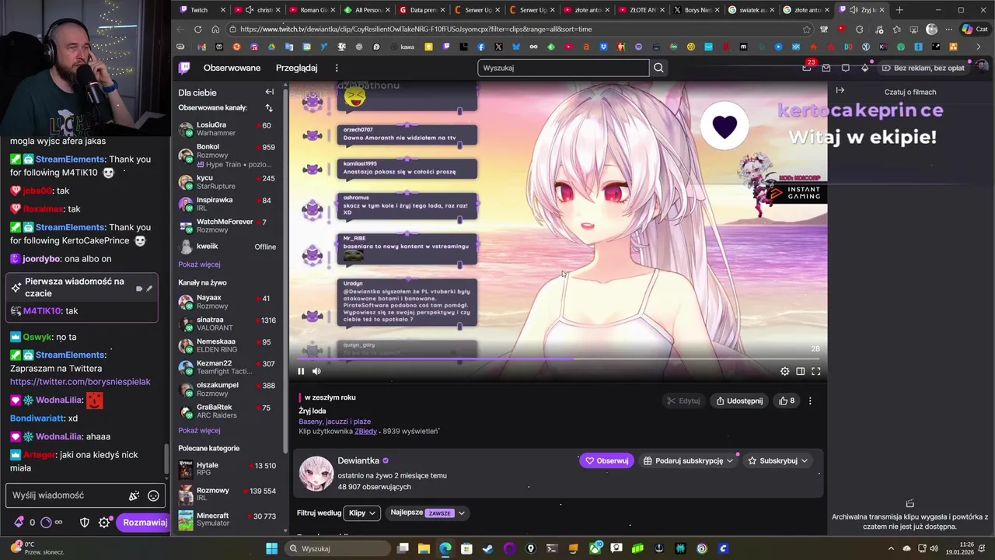Open Borys twitter link in chat
Image resolution: width=995 pixels, height=560 pixels.
point(80,382)
